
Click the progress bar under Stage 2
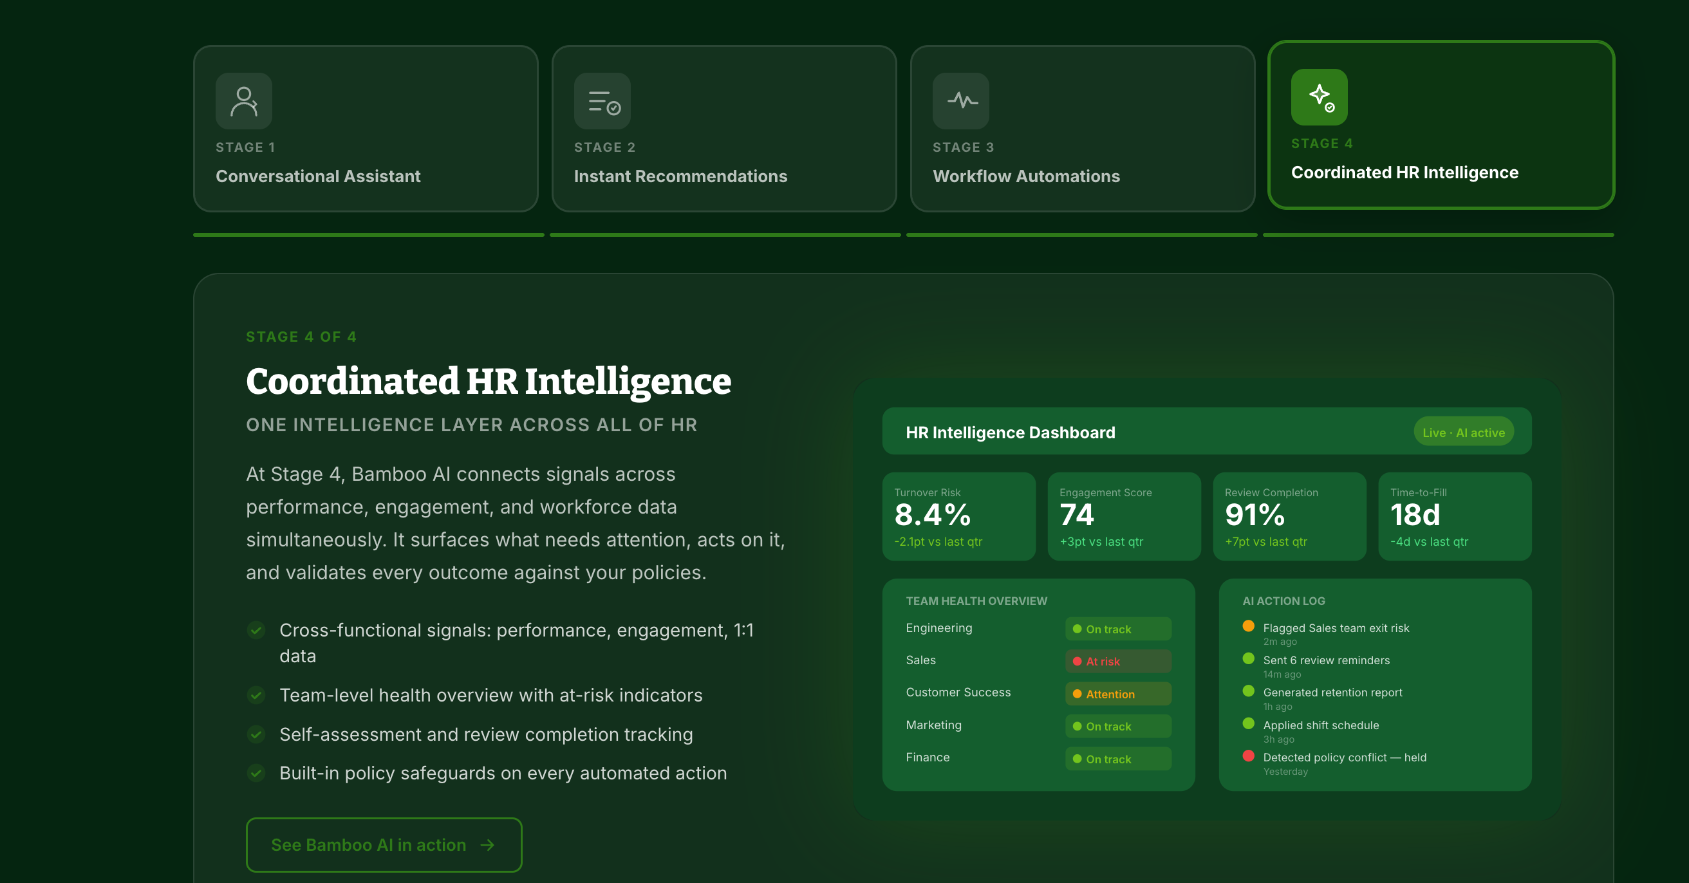coord(725,235)
